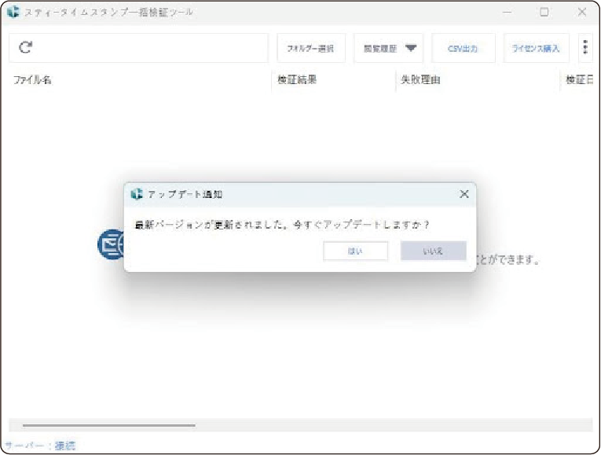Select the 検証結果 column header
601x455 pixels.
pos(298,80)
